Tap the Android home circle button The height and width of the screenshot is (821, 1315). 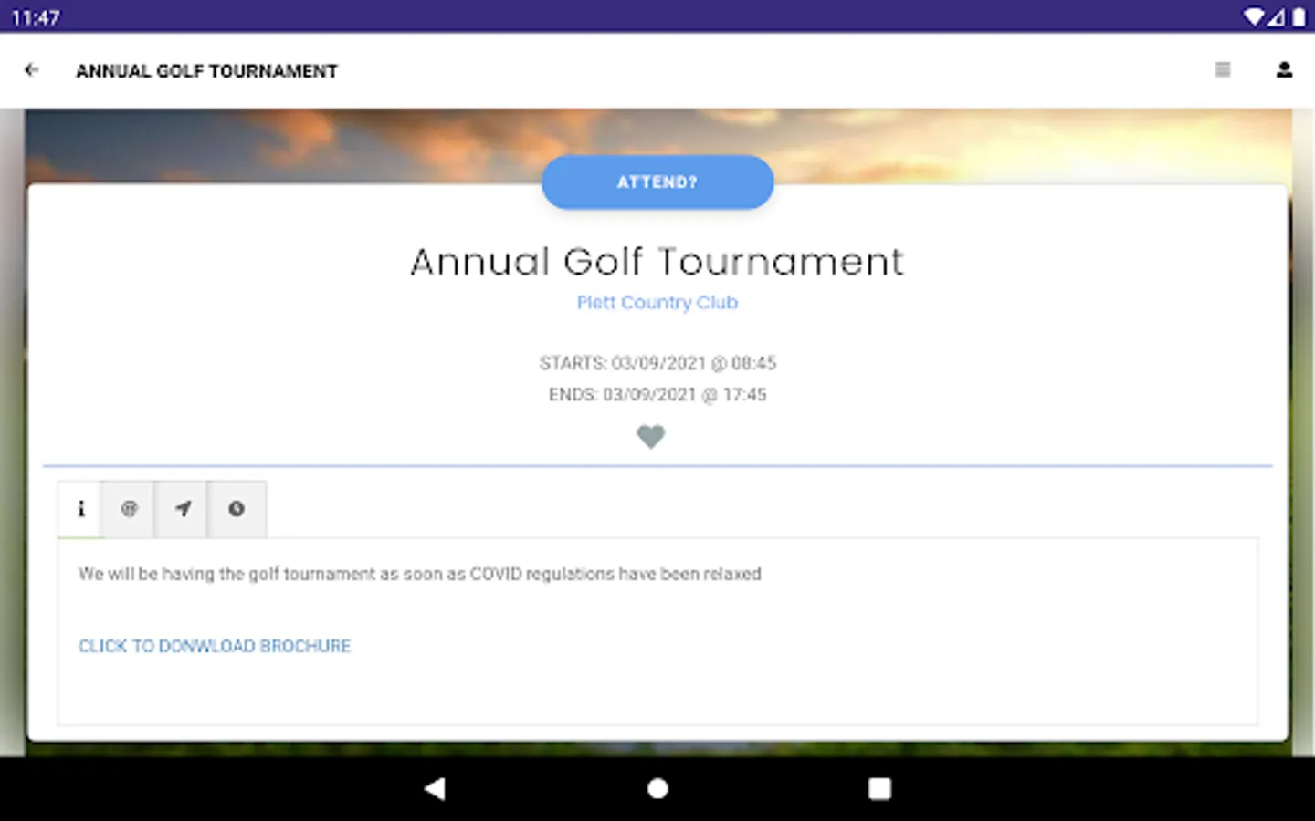click(657, 789)
